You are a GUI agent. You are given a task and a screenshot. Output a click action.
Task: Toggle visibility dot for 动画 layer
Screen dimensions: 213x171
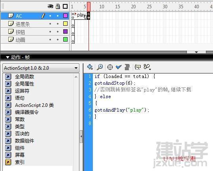(x=50, y=40)
